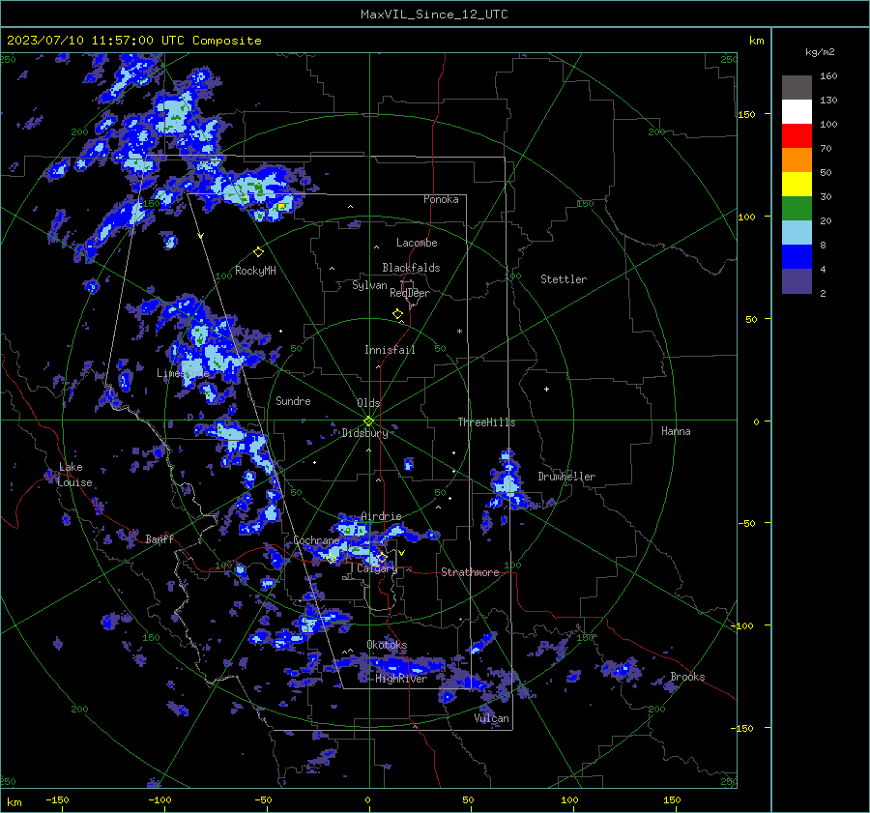Click the ThreeHills town label

[x=486, y=422]
